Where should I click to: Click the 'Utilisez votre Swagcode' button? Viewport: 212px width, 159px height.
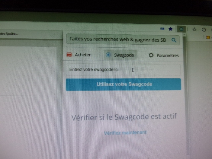[123, 85]
